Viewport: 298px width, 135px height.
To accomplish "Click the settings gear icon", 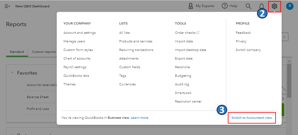I will 274,6.
